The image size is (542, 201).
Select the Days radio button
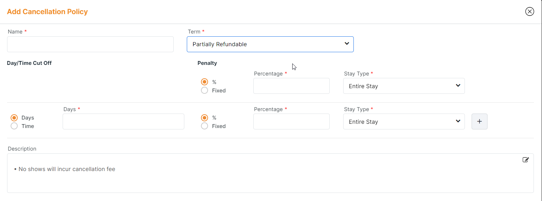point(14,118)
